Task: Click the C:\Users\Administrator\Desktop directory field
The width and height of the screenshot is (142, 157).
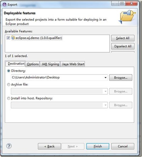Action: tap(59, 77)
